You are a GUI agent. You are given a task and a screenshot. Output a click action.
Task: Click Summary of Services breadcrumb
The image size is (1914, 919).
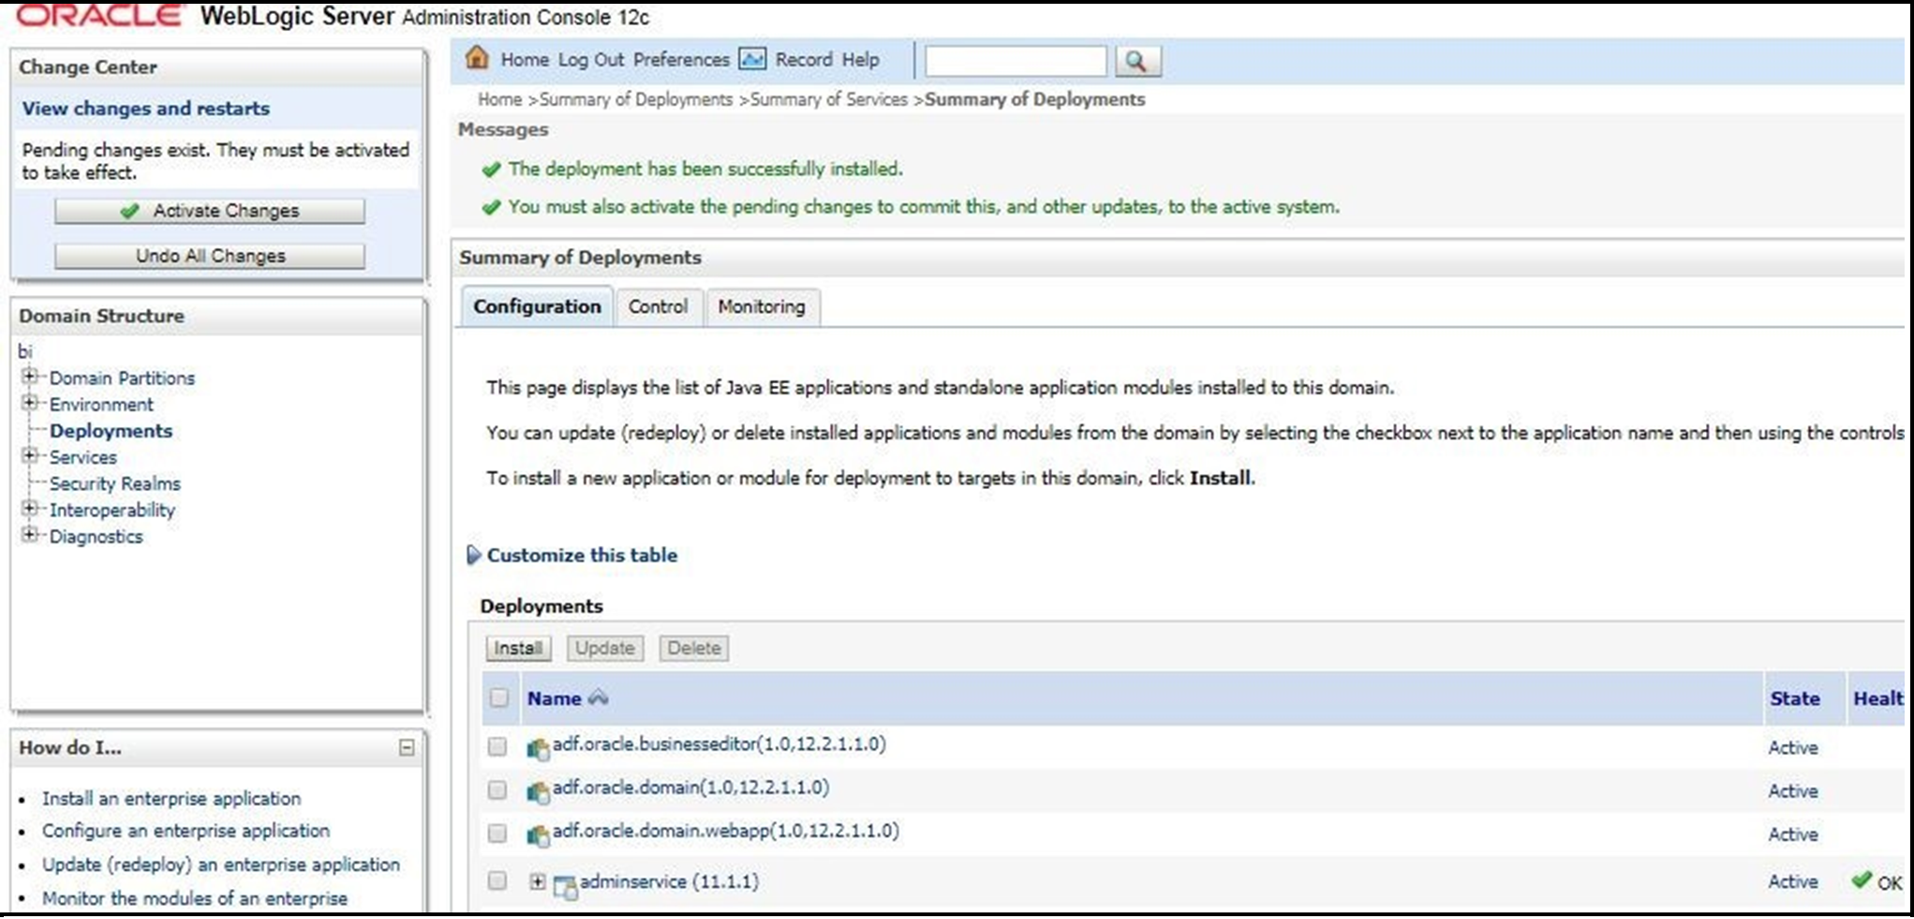click(829, 99)
